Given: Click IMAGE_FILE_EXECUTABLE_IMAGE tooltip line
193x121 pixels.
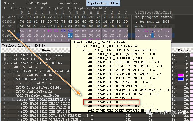Looking at the screenshot, I should pos(122,58).
